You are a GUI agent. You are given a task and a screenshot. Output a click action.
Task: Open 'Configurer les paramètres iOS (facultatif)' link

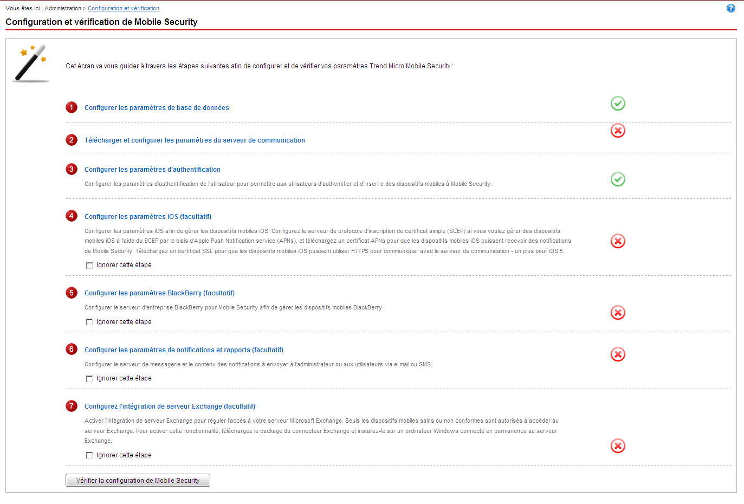[148, 217]
